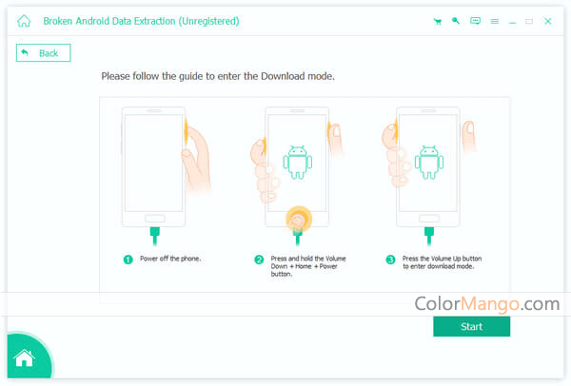This screenshot has width=571, height=386.
Task: Open the hamburger menu icon
Action: (495, 22)
